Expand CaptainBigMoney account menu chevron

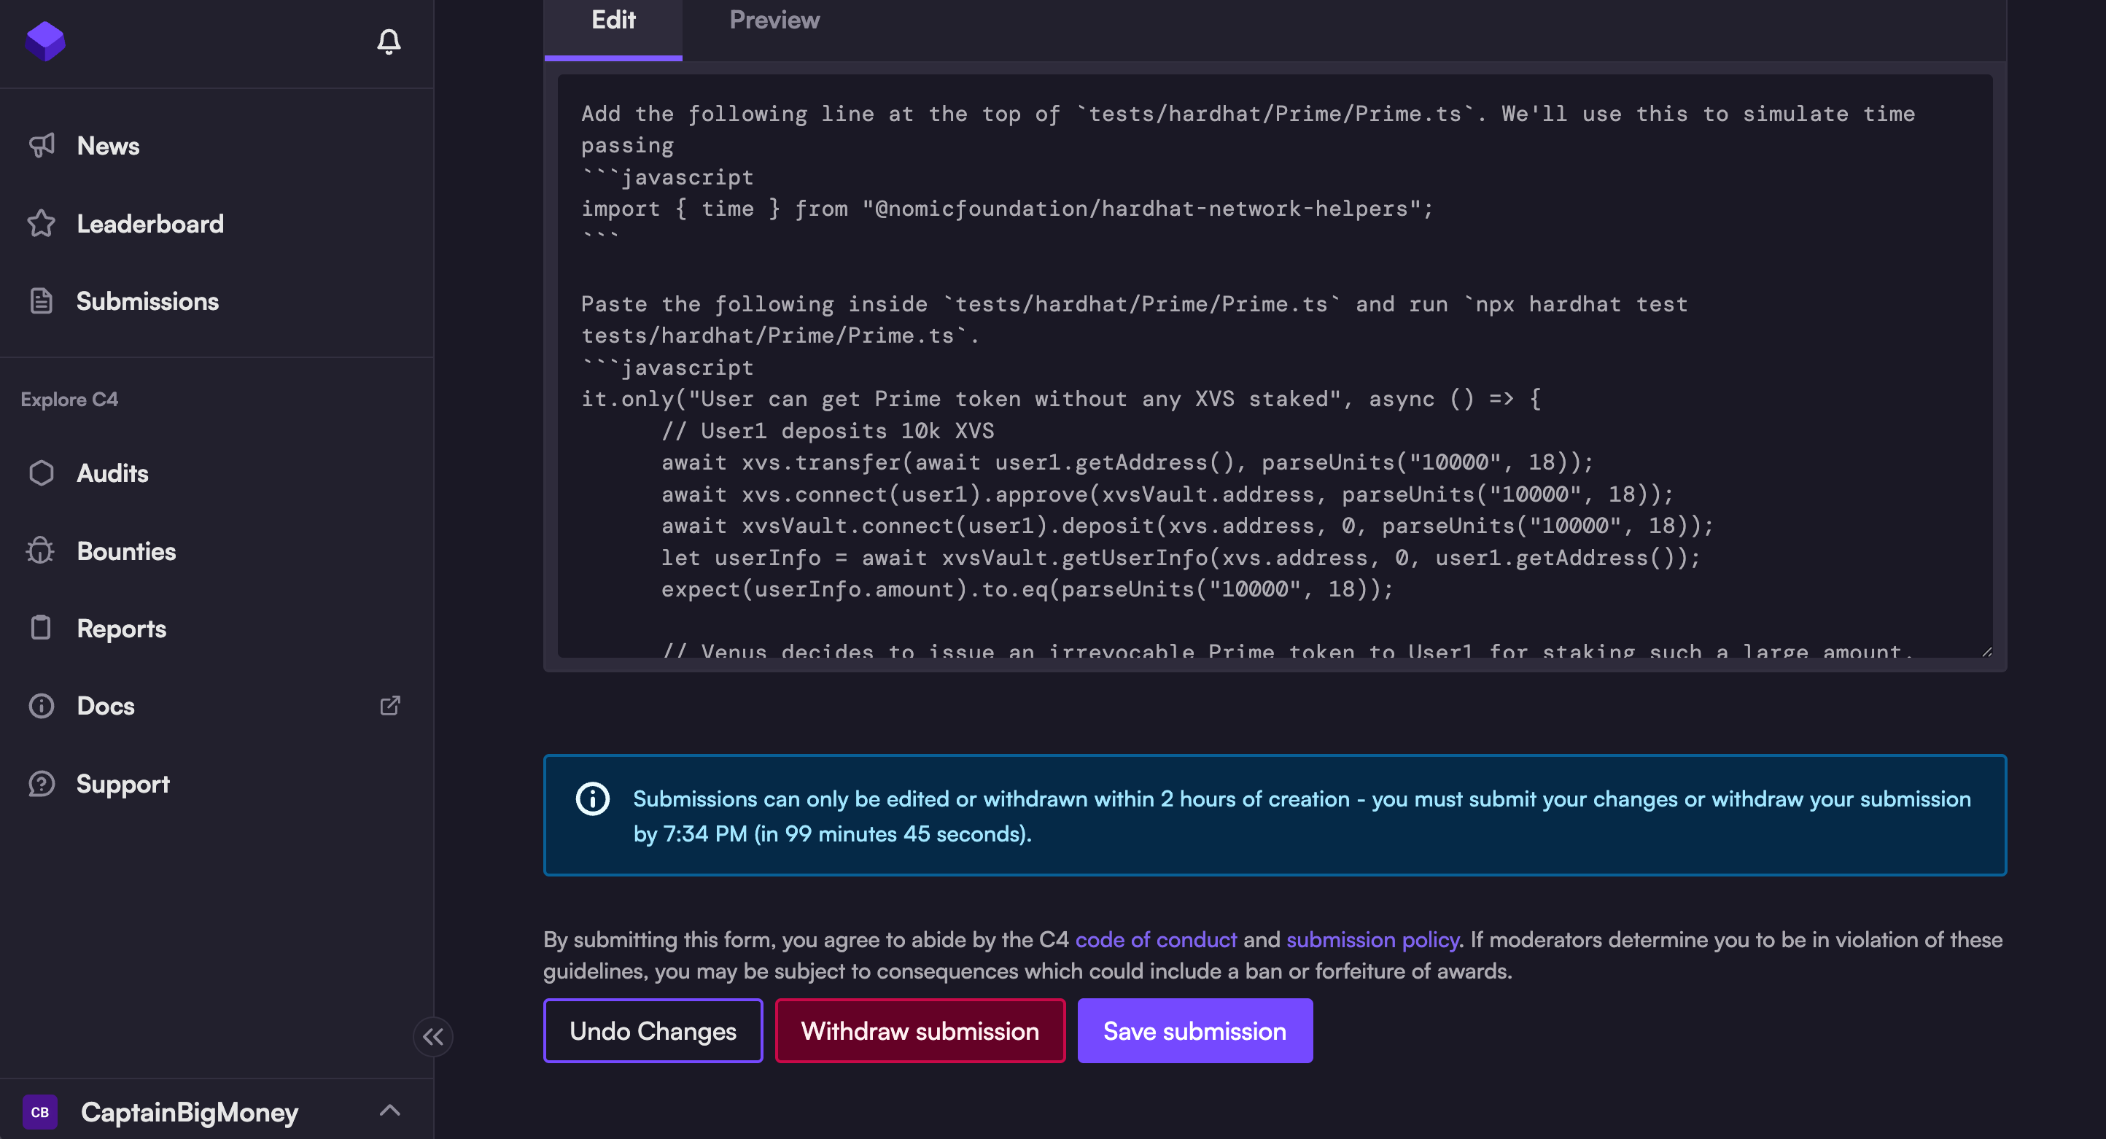[x=390, y=1111]
